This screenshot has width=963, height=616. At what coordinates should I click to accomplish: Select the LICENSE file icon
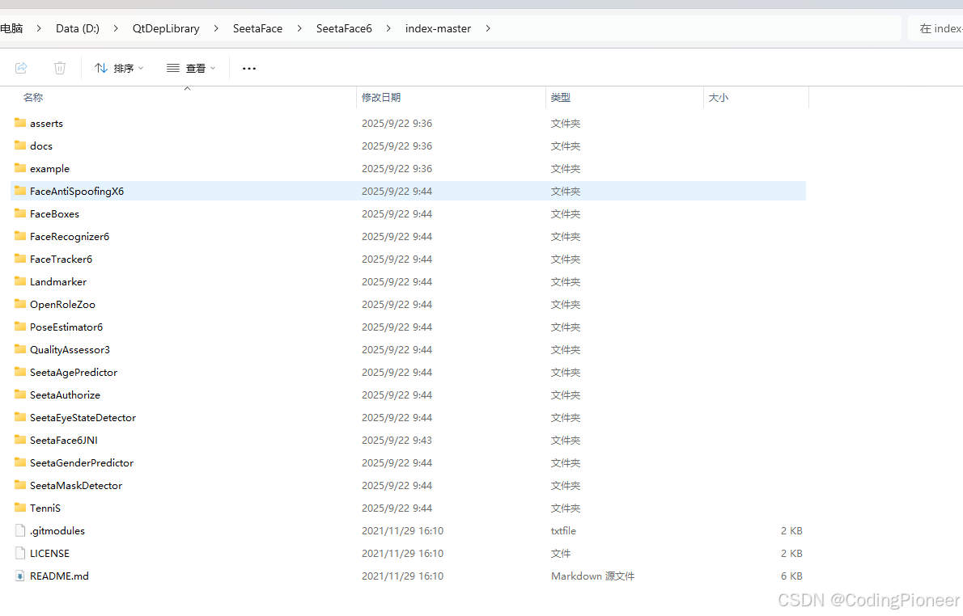pos(20,553)
